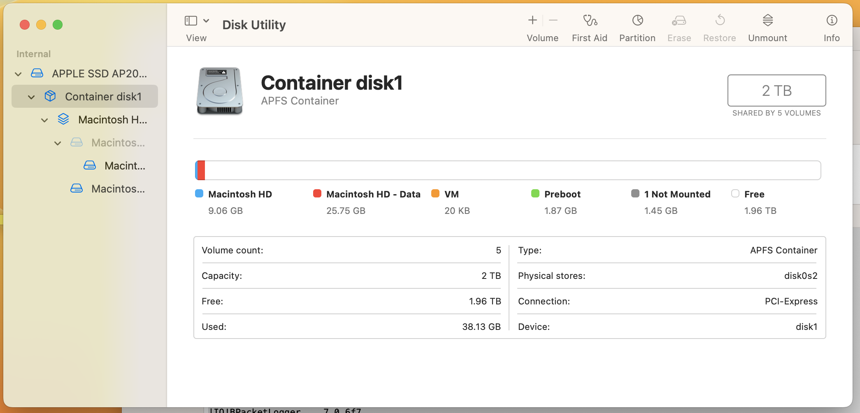The height and width of the screenshot is (413, 860).
Task: Select the bottom Macintos... data volume
Action: pyautogui.click(x=118, y=189)
